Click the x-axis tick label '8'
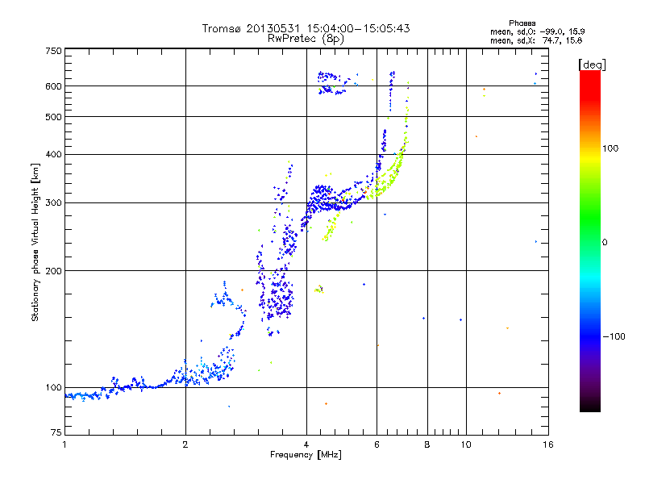The width and height of the screenshot is (645, 484). tap(427, 444)
